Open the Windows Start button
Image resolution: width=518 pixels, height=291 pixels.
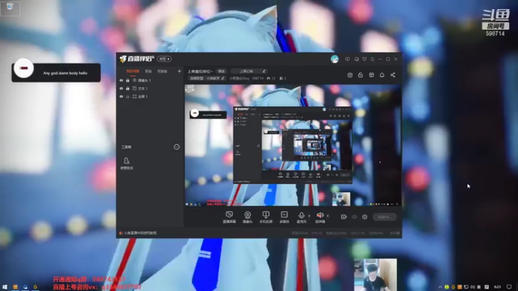click(x=5, y=287)
